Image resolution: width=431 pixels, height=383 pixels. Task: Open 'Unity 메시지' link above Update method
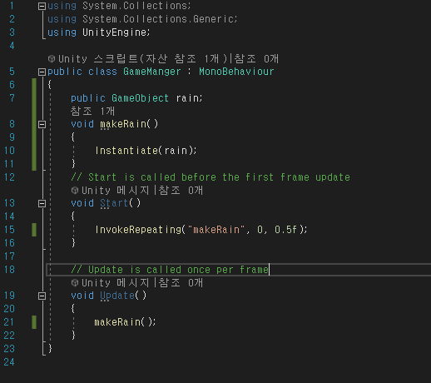pyautogui.click(x=116, y=283)
